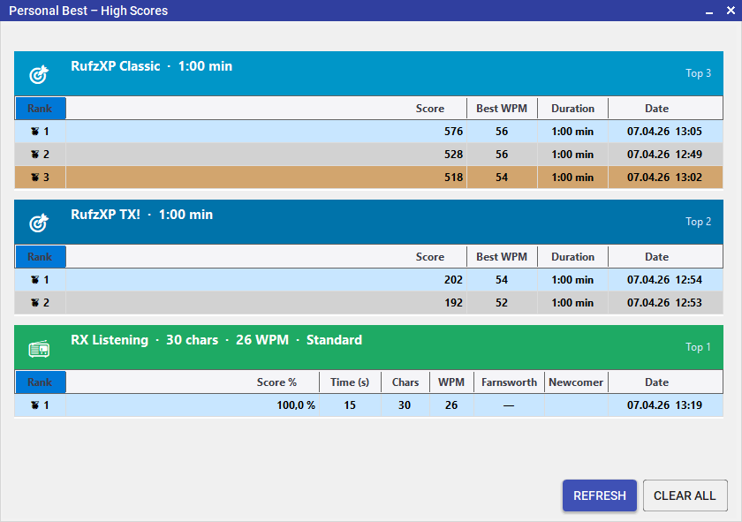Image resolution: width=742 pixels, height=522 pixels.
Task: Click Best WPM 54 in Classic rank 3
Action: click(x=502, y=178)
